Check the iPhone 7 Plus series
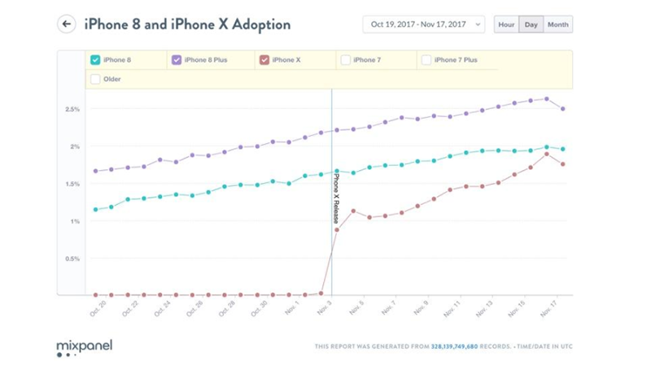This screenshot has width=651, height=366. tap(426, 59)
